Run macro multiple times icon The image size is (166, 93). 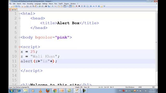(x=85, y=6)
